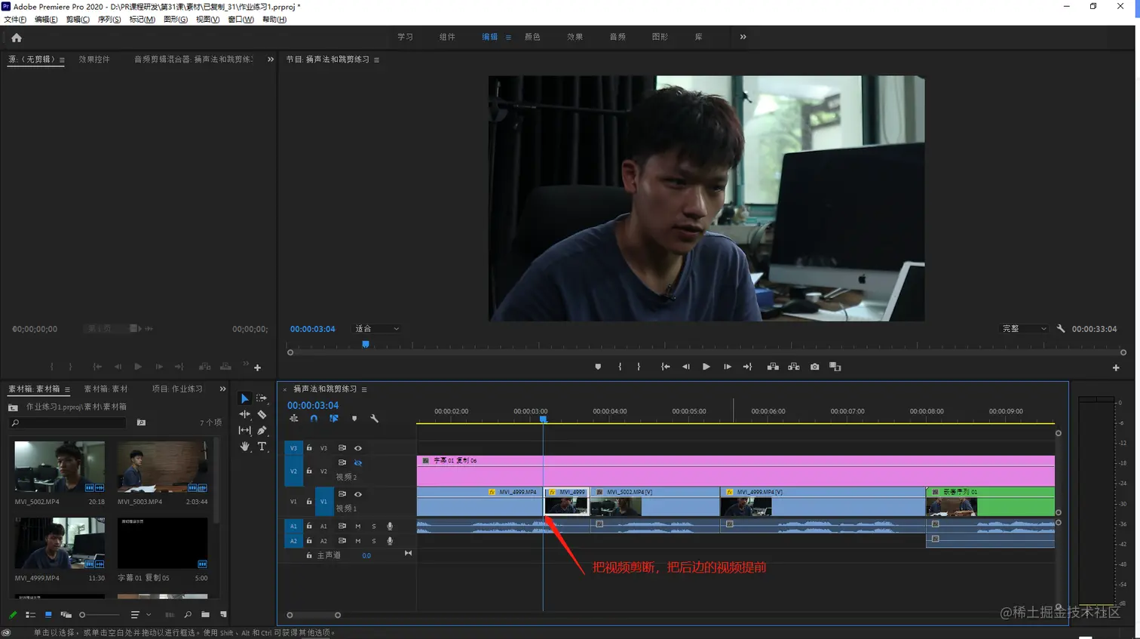The width and height of the screenshot is (1140, 639).
Task: Add a marker in the timeline
Action: click(x=354, y=419)
